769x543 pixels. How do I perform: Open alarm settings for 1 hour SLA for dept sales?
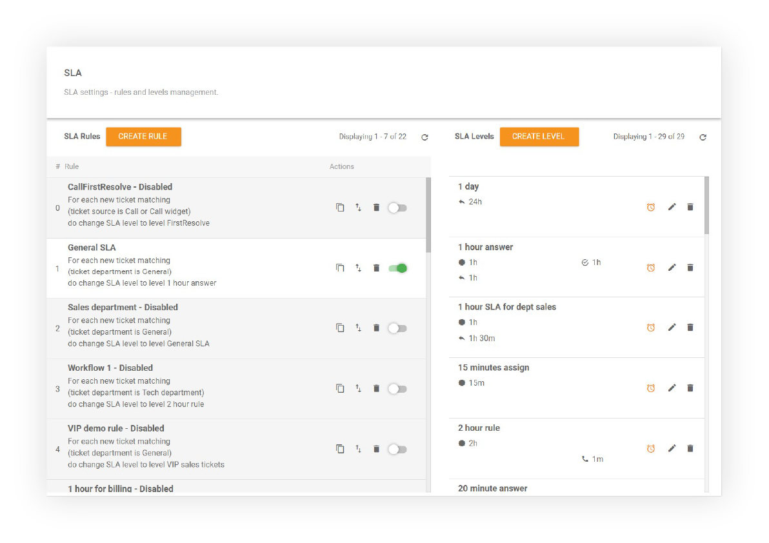click(x=651, y=327)
